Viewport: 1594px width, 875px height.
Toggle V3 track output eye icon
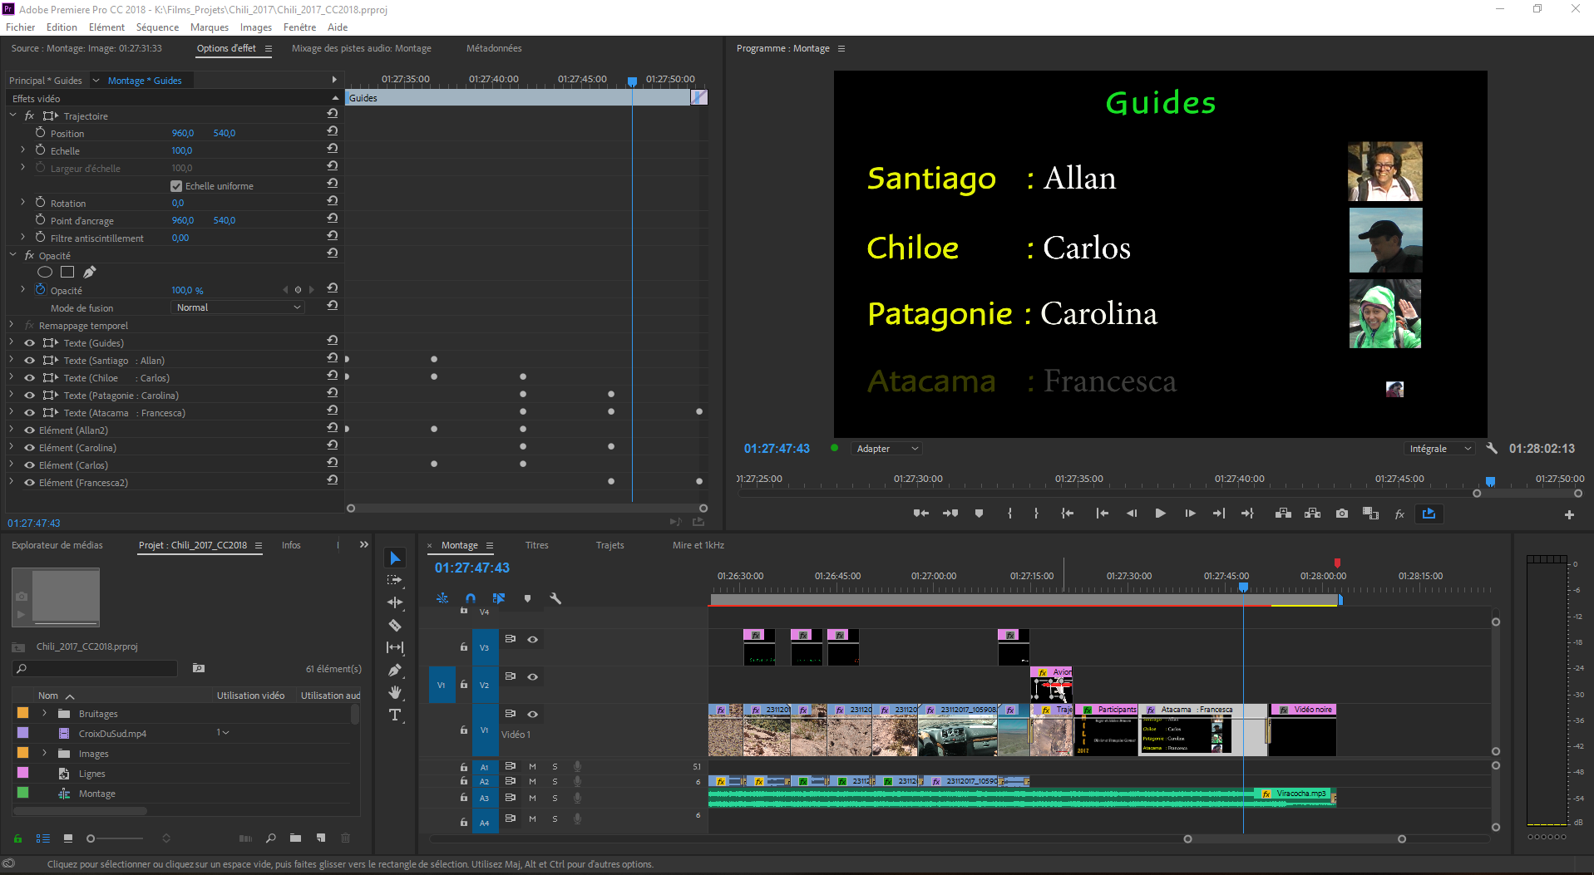coord(533,639)
